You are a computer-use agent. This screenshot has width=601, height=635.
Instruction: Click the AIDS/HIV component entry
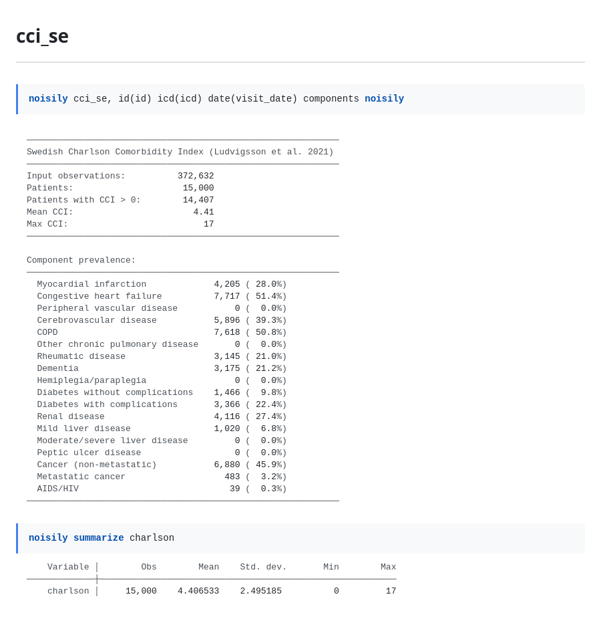tap(160, 489)
